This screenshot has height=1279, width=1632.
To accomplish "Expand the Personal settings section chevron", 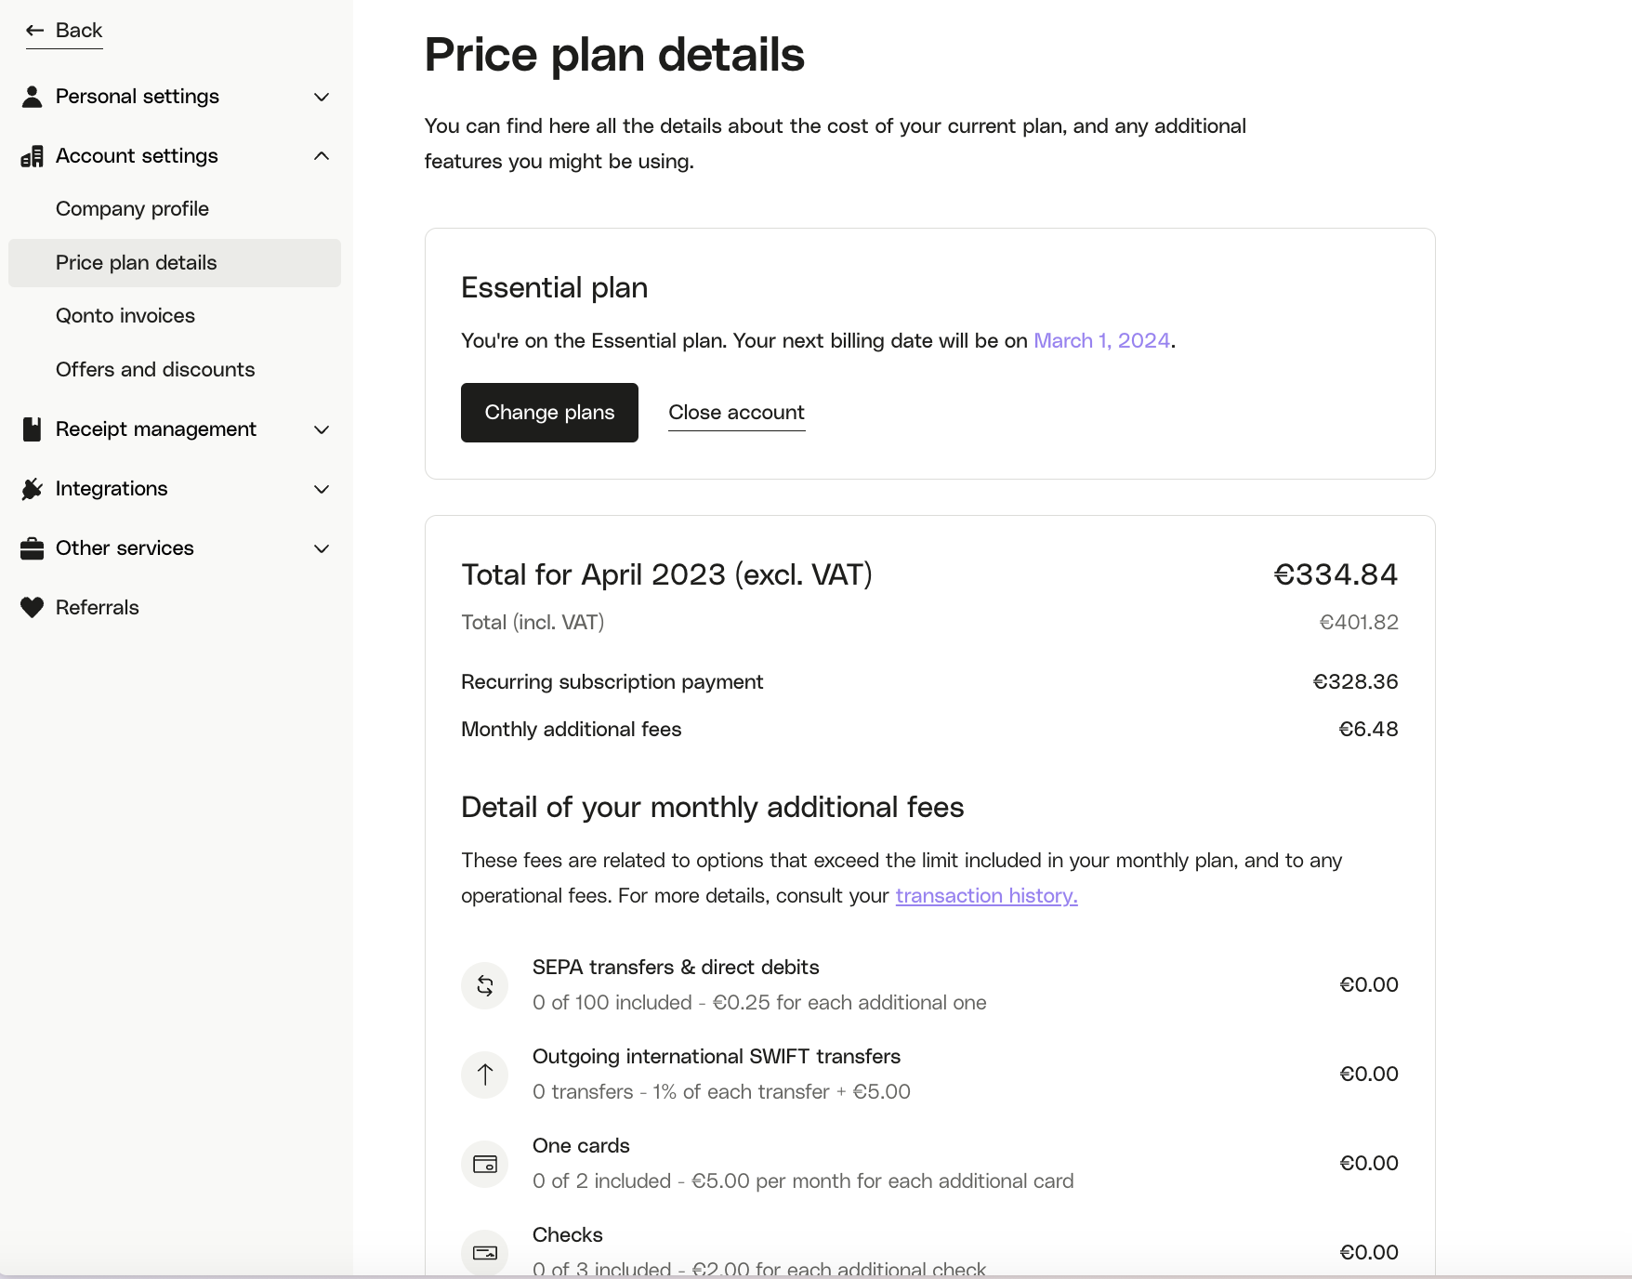I will point(322,97).
